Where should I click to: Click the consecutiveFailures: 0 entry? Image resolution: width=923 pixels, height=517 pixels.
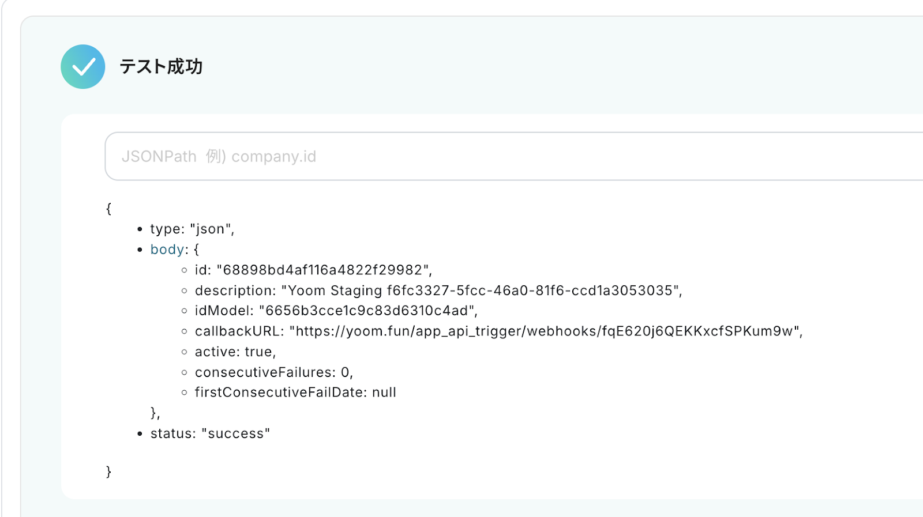(273, 372)
